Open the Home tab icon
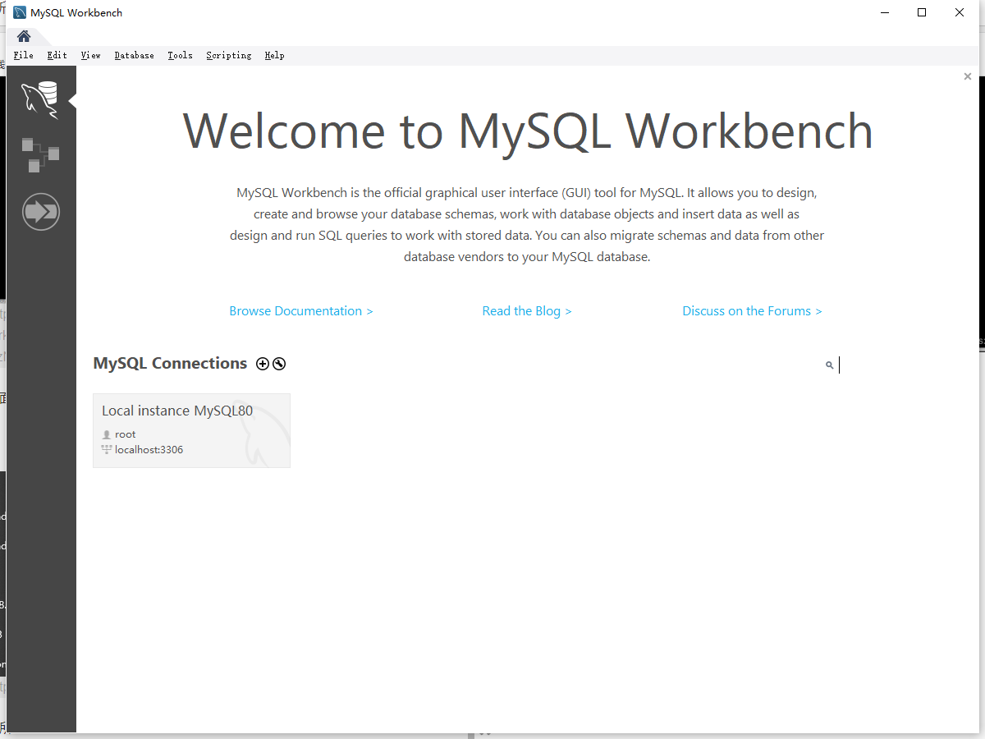 (x=24, y=36)
